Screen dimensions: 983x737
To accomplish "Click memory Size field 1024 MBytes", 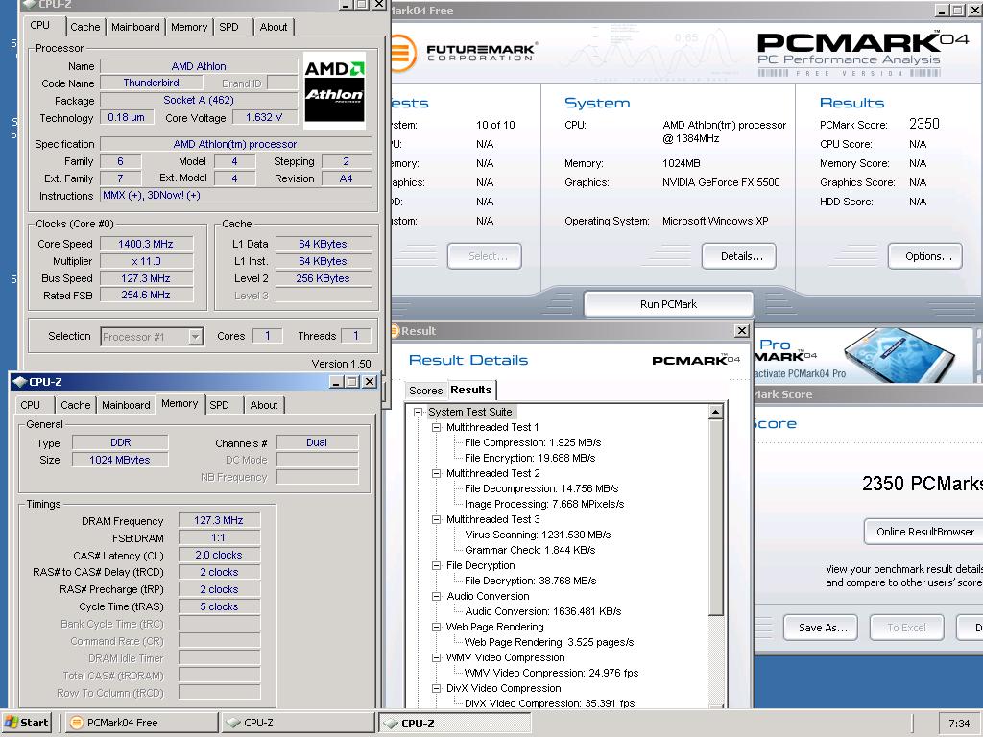I will pyautogui.click(x=120, y=460).
